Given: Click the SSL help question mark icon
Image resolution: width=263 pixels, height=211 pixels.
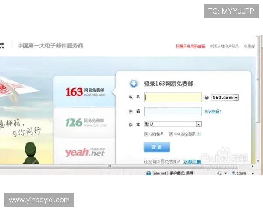Looking at the screenshot, I should [x=199, y=134].
